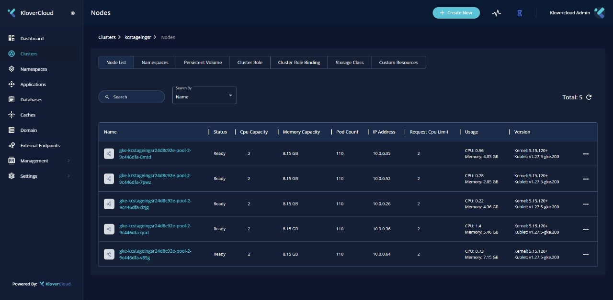Click the Dashboard sidebar icon
The image size is (613, 300).
[11, 38]
